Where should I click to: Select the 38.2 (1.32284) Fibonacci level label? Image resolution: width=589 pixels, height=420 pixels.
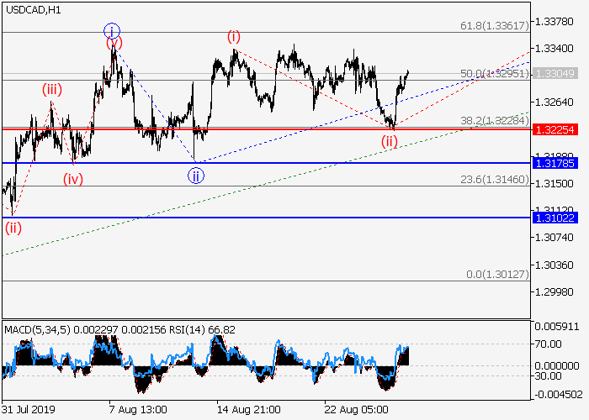pyautogui.click(x=495, y=122)
